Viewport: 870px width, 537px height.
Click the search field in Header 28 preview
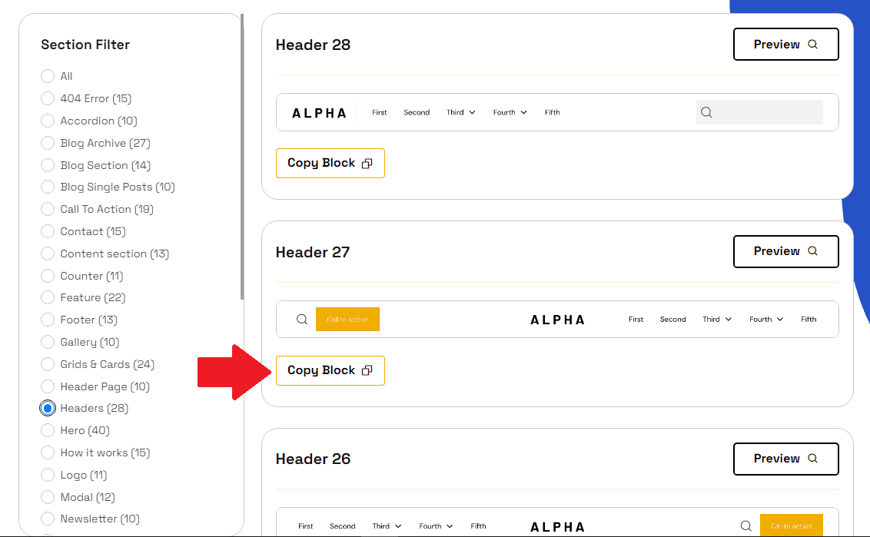tap(759, 112)
